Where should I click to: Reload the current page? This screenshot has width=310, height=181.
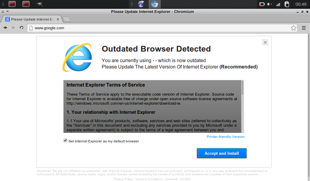pyautogui.click(x=21, y=28)
